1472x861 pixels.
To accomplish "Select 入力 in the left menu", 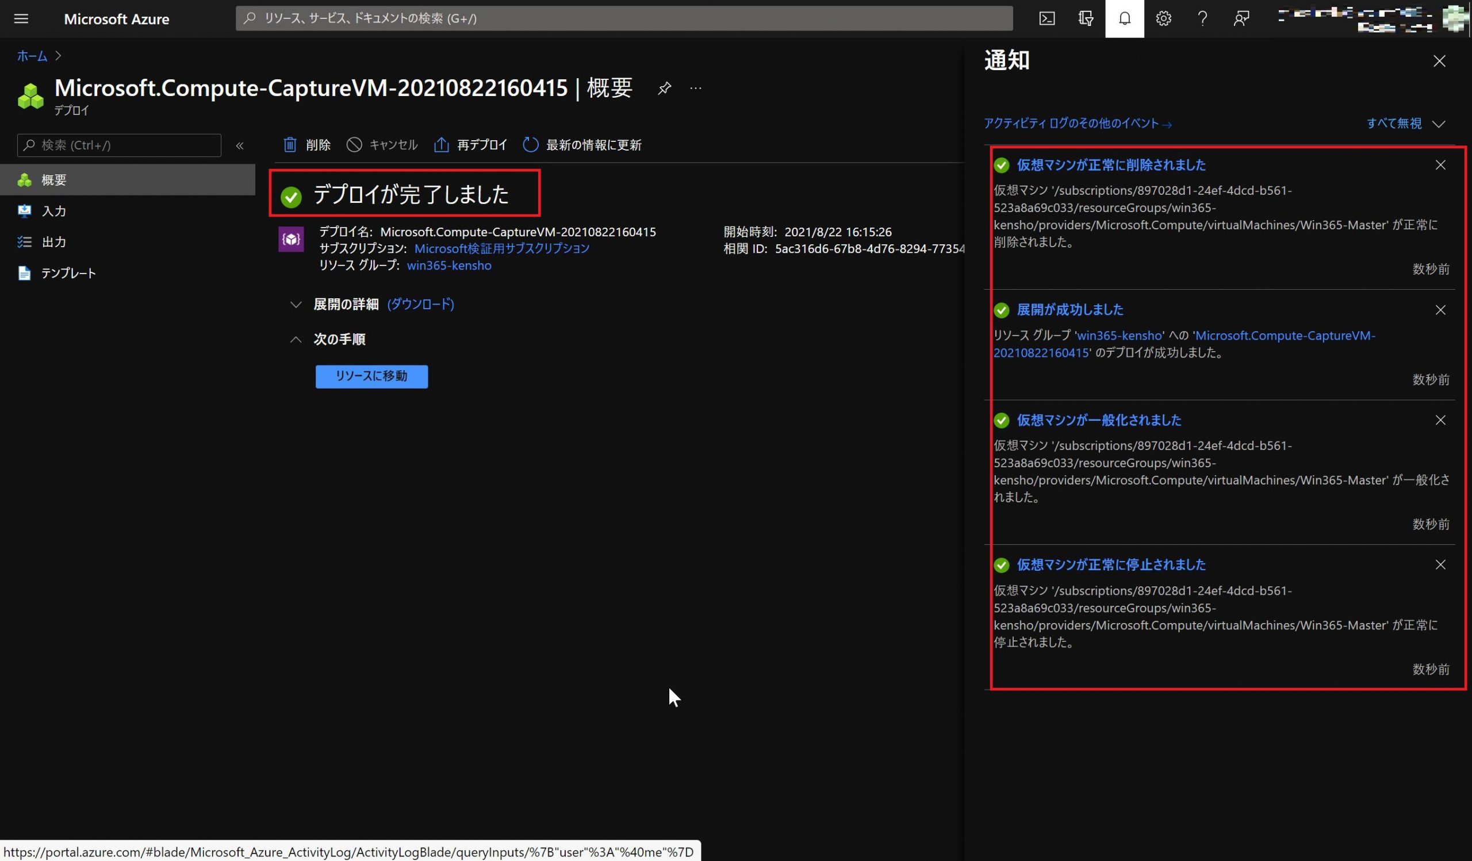I will tap(53, 212).
